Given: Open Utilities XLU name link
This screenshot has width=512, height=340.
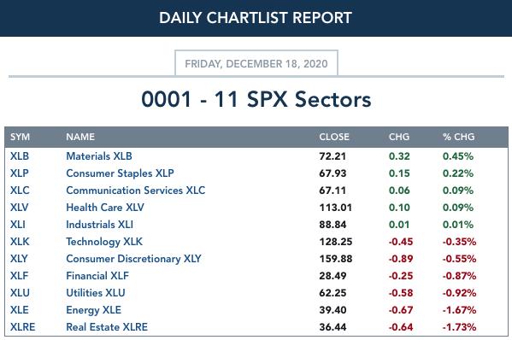Looking at the screenshot, I should tap(96, 293).
